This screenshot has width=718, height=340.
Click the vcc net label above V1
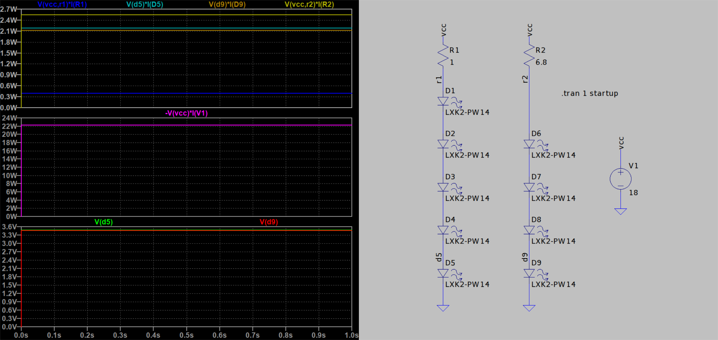click(621, 143)
